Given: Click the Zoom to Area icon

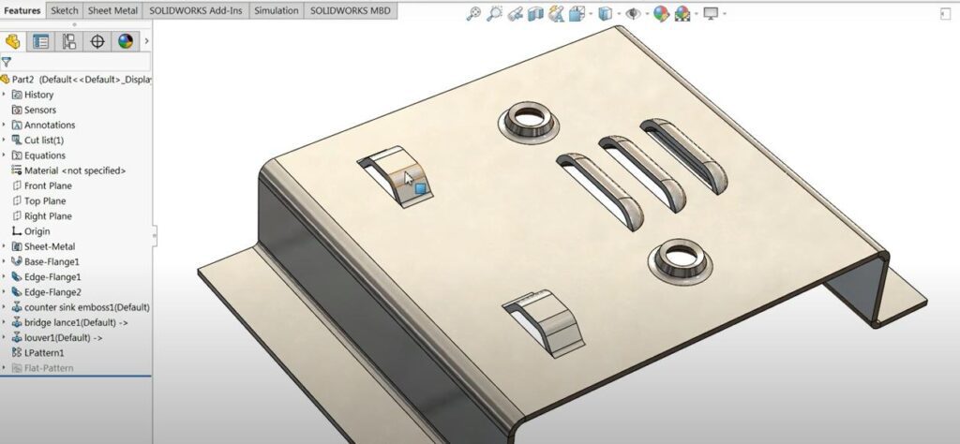Looking at the screenshot, I should [494, 13].
